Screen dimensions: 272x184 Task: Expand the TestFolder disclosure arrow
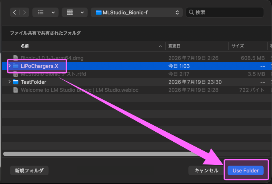(x=10, y=82)
